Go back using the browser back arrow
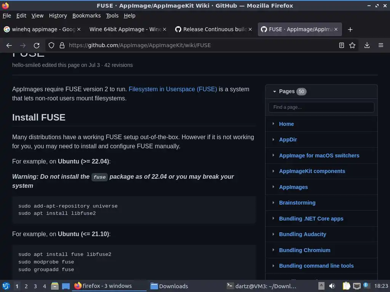390x292 pixels. tap(9, 46)
